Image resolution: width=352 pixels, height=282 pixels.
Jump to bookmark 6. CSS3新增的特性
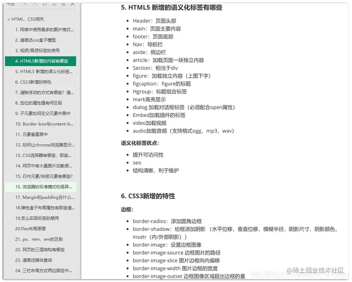point(33,82)
